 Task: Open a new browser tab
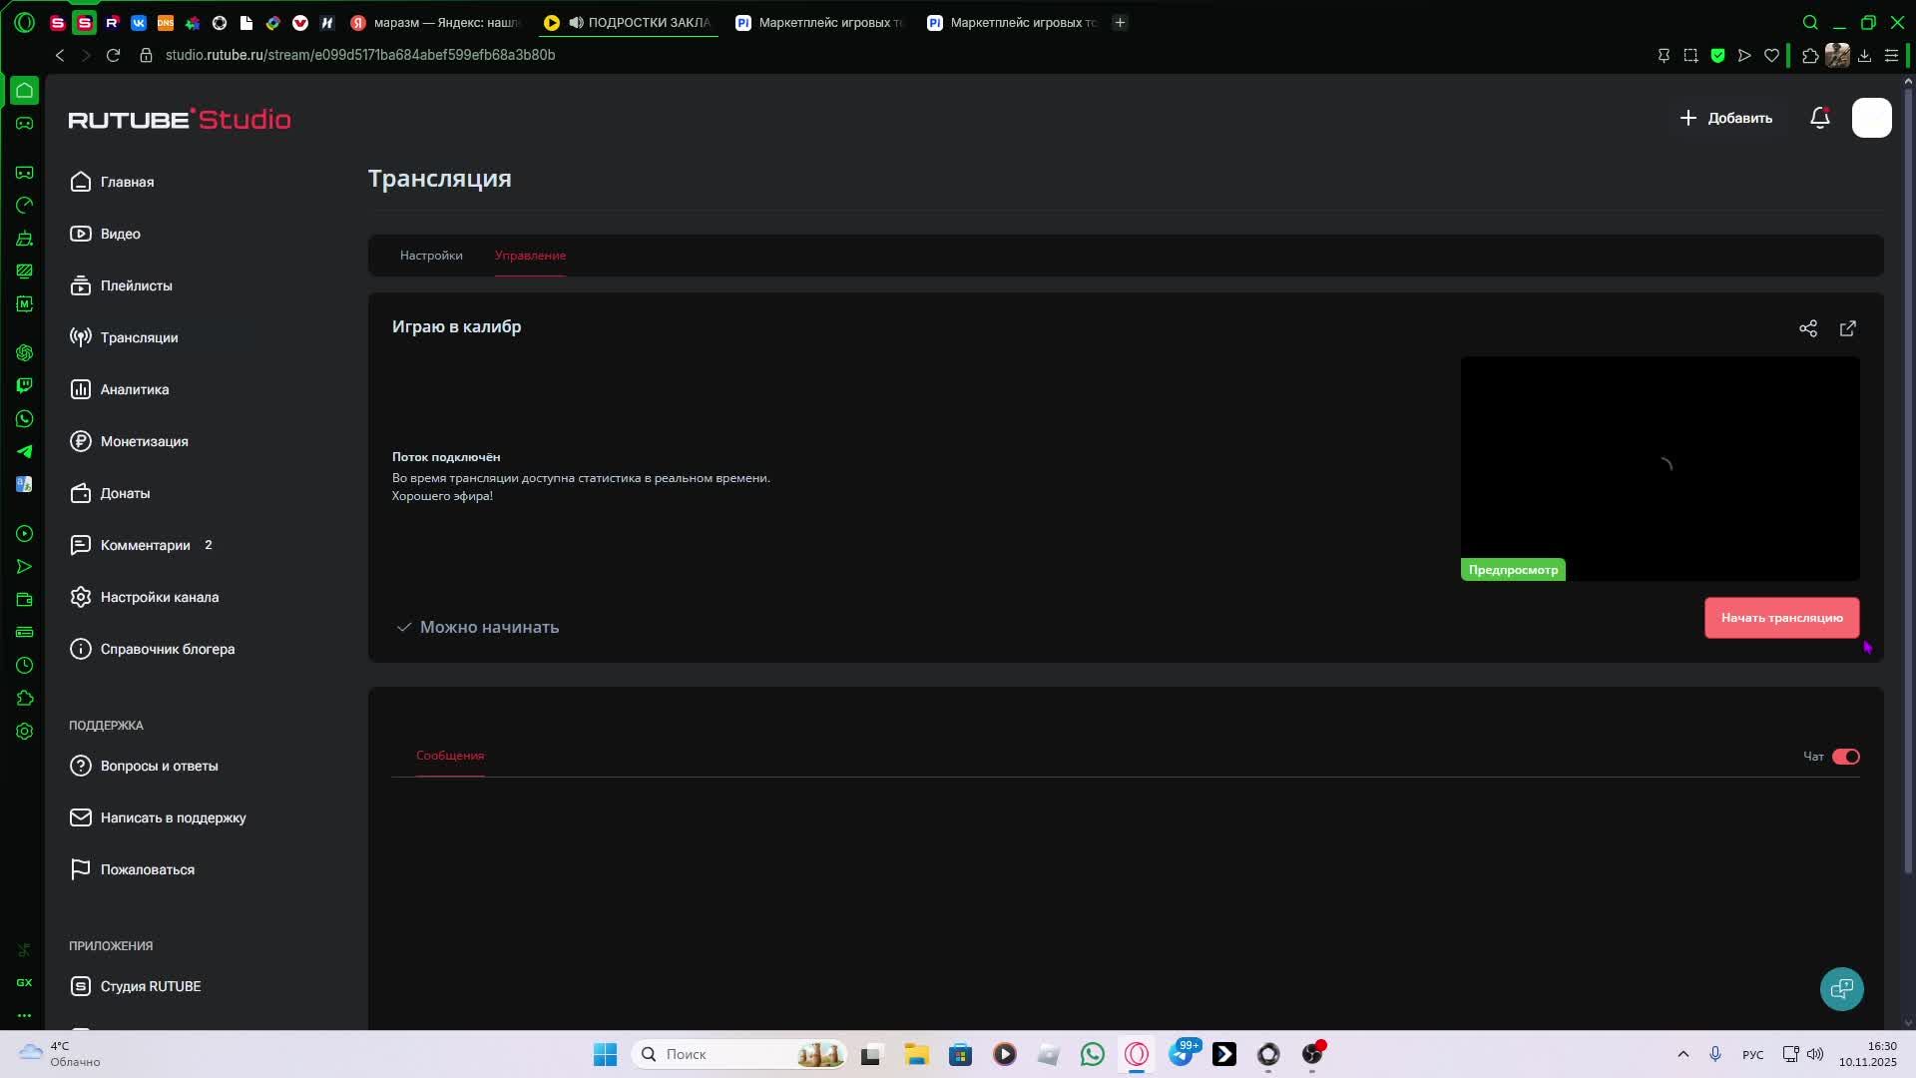(1120, 22)
